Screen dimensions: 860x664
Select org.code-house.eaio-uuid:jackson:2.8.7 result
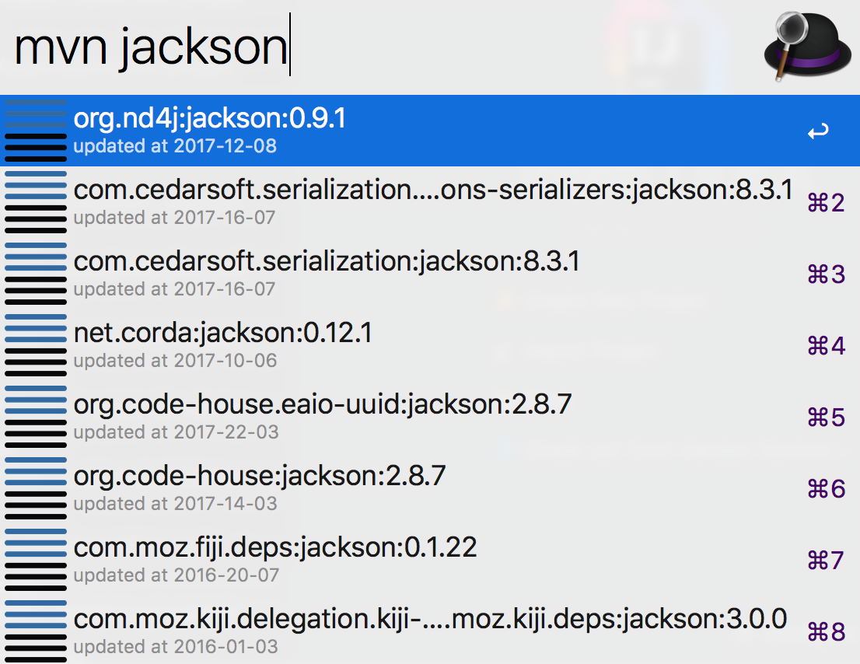[430, 417]
